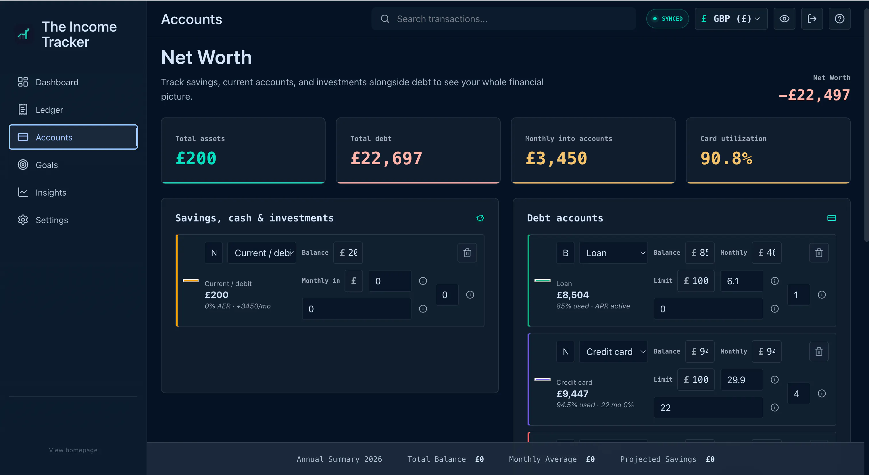Click the Loan green color swatch
This screenshot has height=475, width=869.
tap(543, 281)
